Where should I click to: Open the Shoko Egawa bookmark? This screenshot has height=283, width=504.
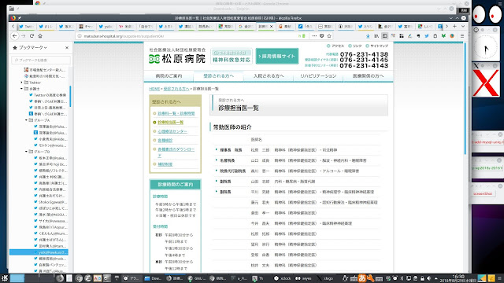pos(50,202)
